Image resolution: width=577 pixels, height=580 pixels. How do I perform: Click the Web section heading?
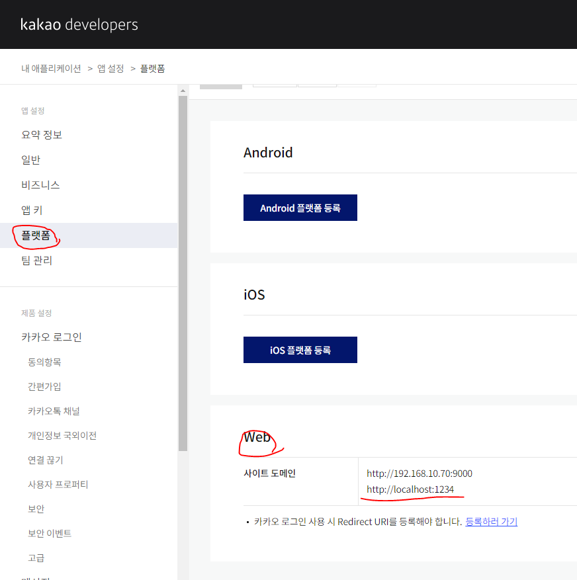click(x=257, y=437)
